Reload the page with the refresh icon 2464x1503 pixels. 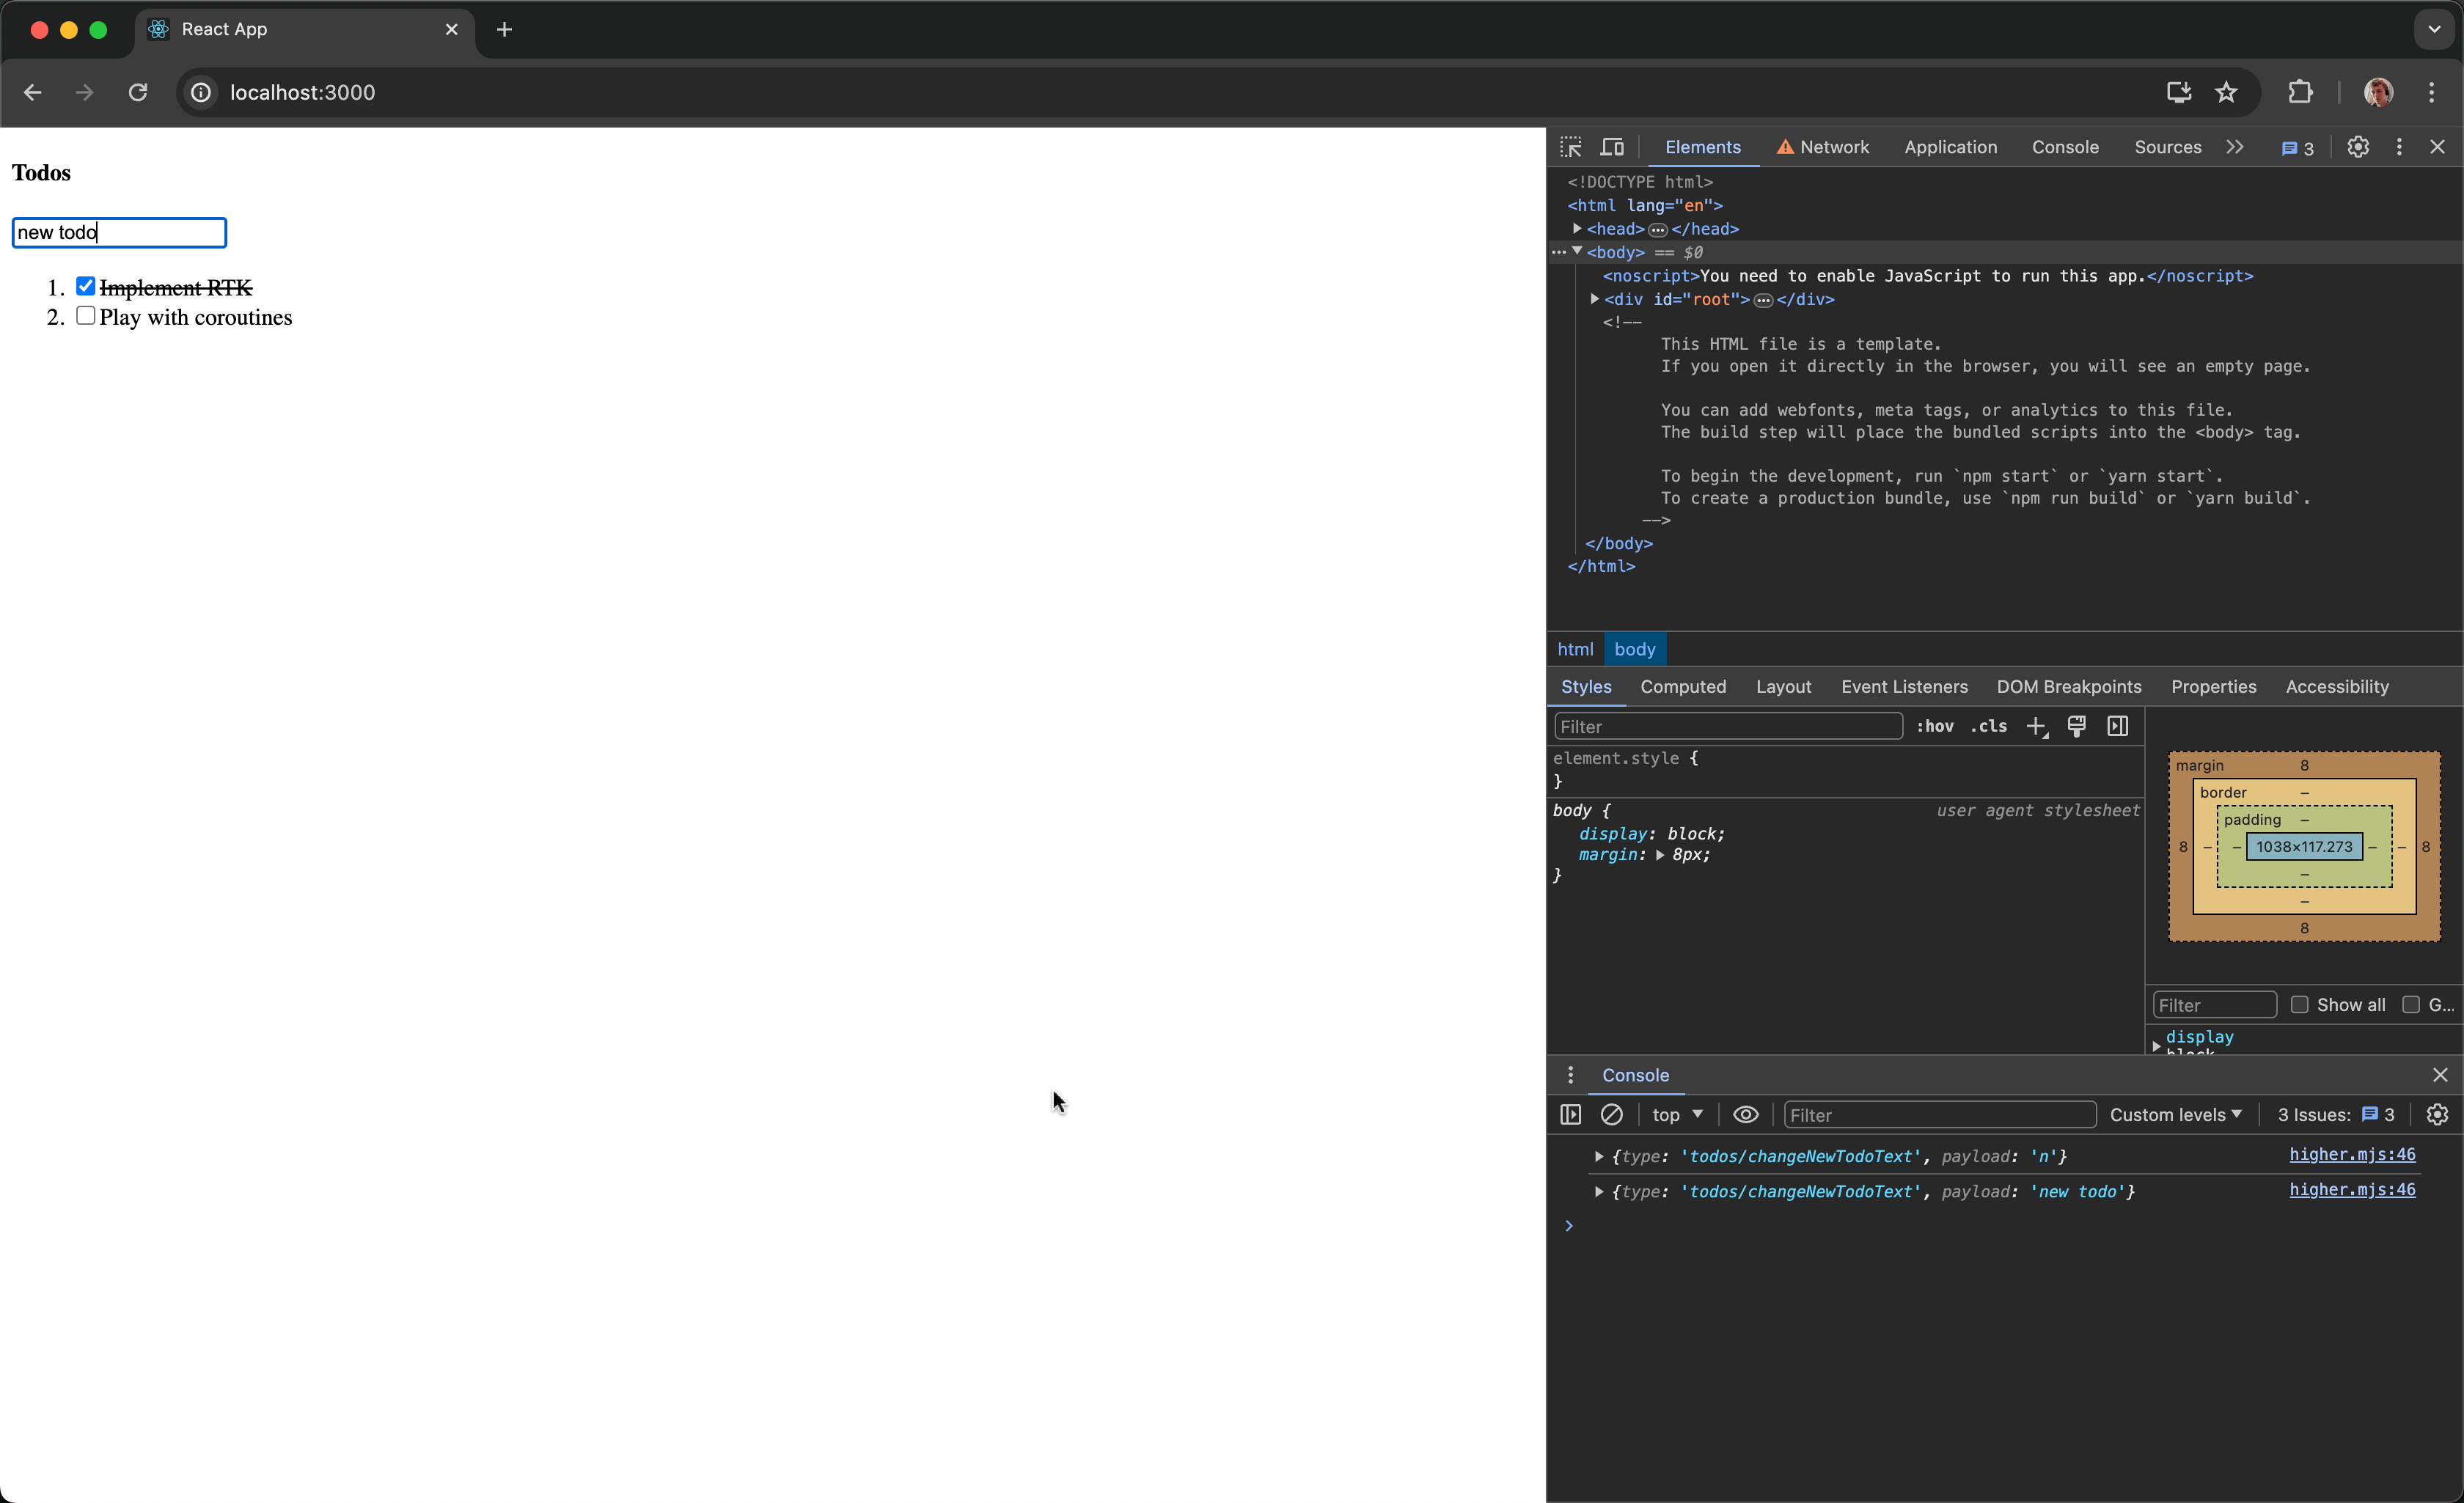click(x=138, y=92)
